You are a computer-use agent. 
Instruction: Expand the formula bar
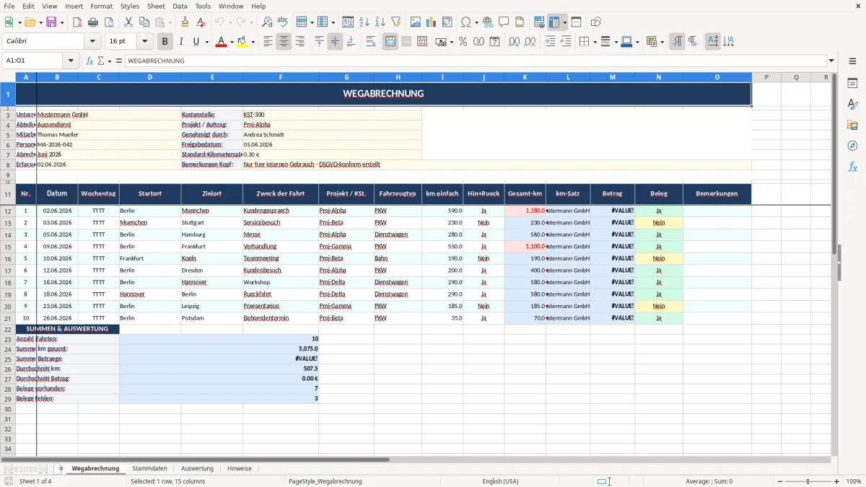coord(831,61)
